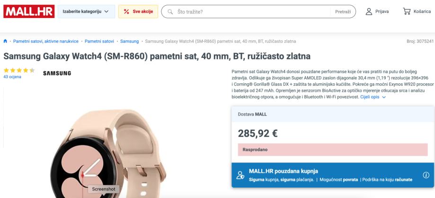Open the 43 ocjena reviews link
435x198 pixels.
coord(12,77)
